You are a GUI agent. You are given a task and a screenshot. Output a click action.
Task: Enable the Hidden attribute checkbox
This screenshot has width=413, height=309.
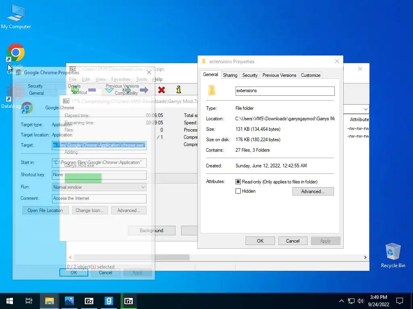point(238,191)
